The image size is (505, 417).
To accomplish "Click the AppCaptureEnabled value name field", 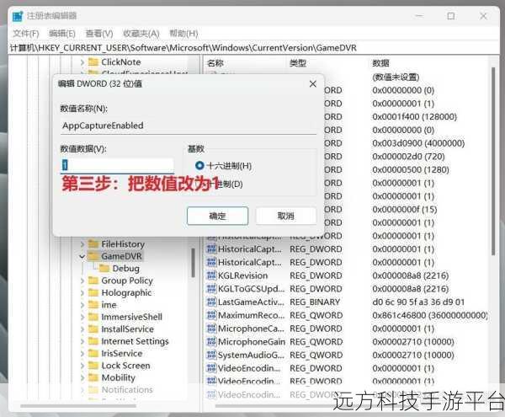I will pyautogui.click(x=188, y=126).
